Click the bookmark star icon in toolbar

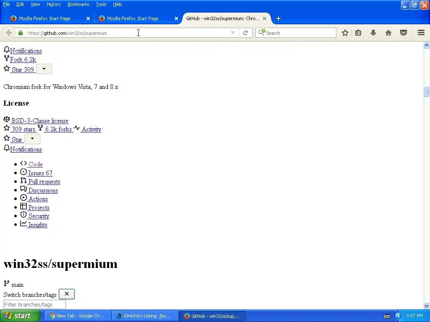coord(345,33)
